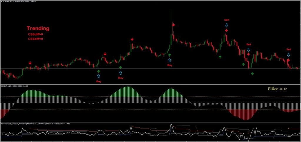This screenshot has height=142, width=301.
Task: Click the green up arrow above the middle Buy
Action: coord(121,67)
